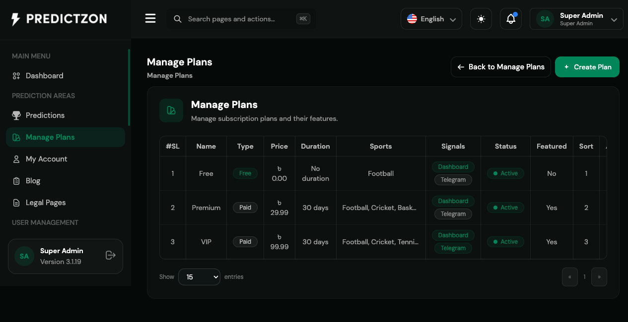The image size is (628, 322).
Task: Click the Price column header
Action: pos(279,146)
